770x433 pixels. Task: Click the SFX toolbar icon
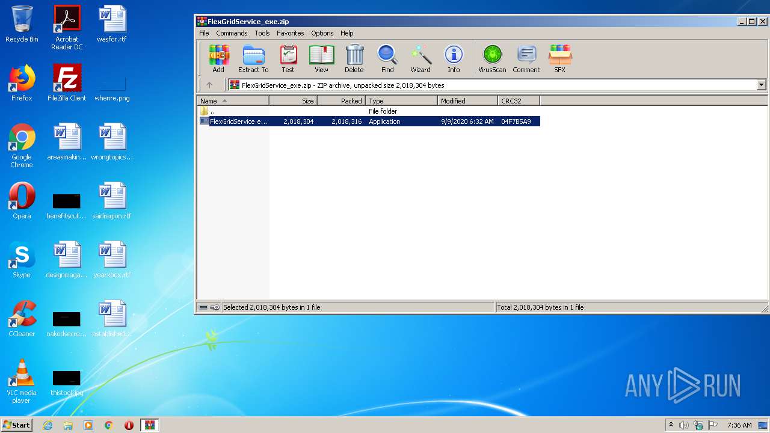pyautogui.click(x=559, y=59)
